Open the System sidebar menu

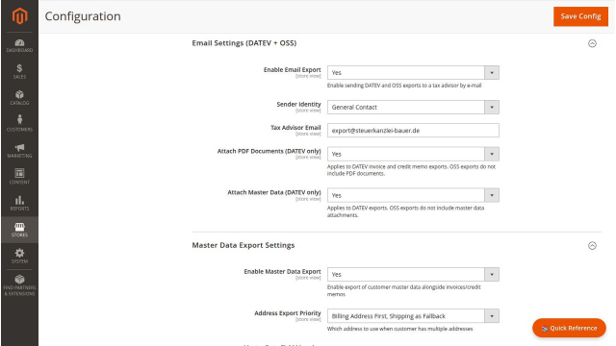[19, 257]
